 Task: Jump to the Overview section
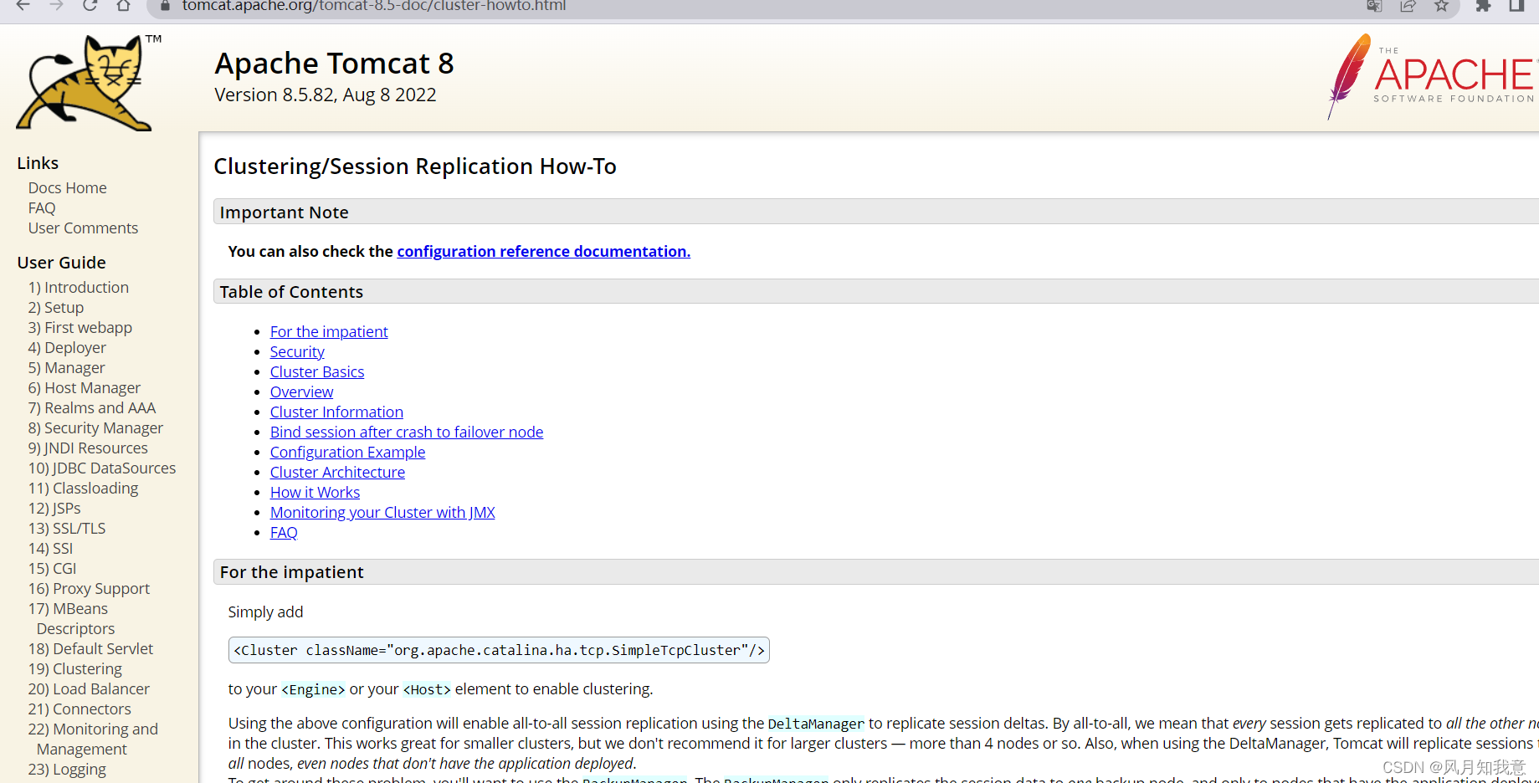[301, 392]
